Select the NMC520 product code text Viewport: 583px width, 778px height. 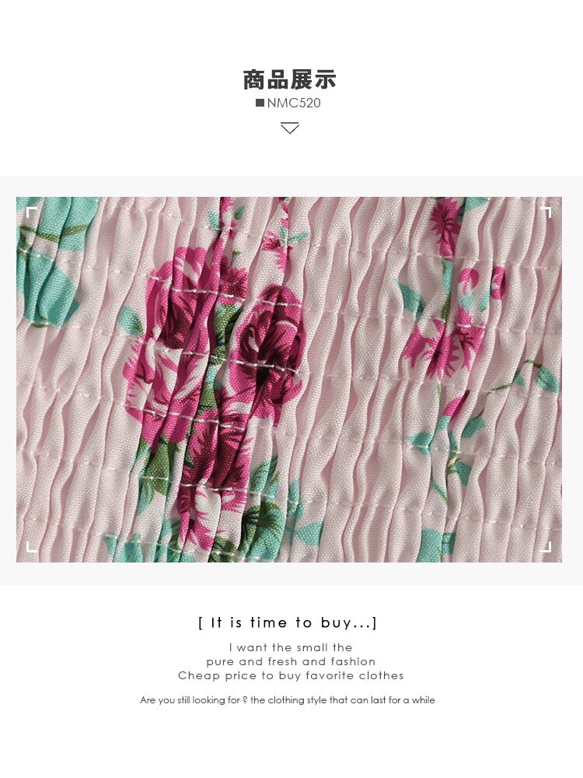294,103
